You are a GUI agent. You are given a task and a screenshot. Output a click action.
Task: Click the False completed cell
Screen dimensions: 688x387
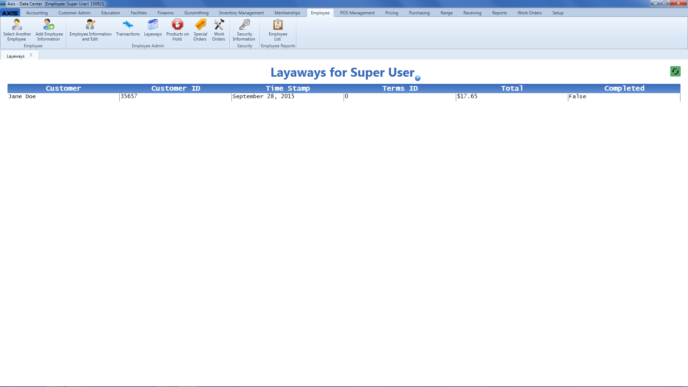point(624,97)
